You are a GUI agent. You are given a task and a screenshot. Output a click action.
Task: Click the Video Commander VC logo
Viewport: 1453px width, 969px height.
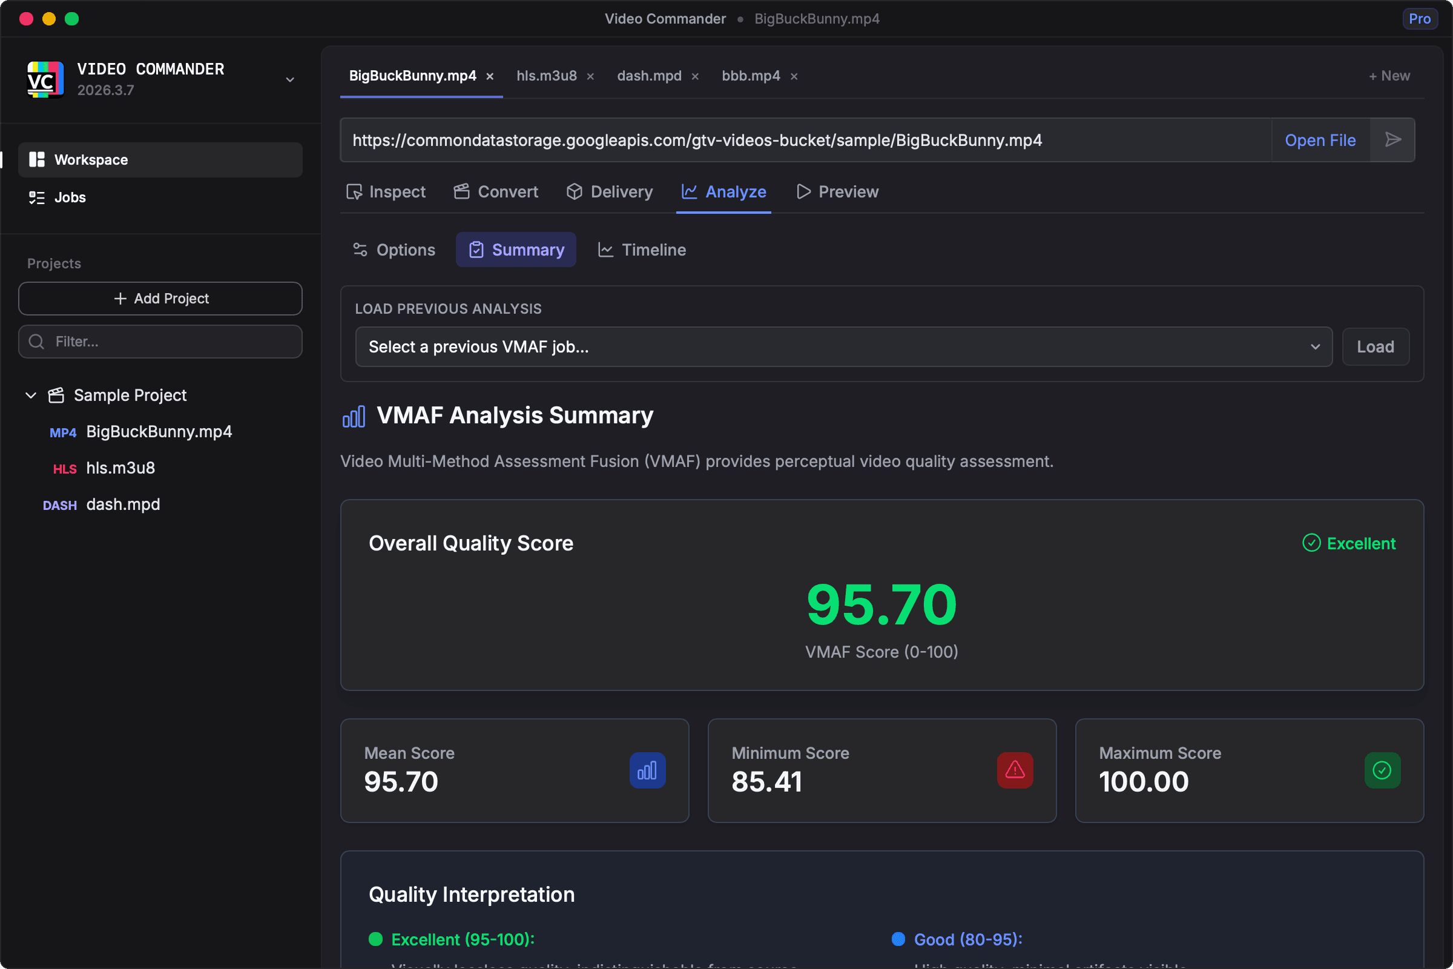point(44,79)
